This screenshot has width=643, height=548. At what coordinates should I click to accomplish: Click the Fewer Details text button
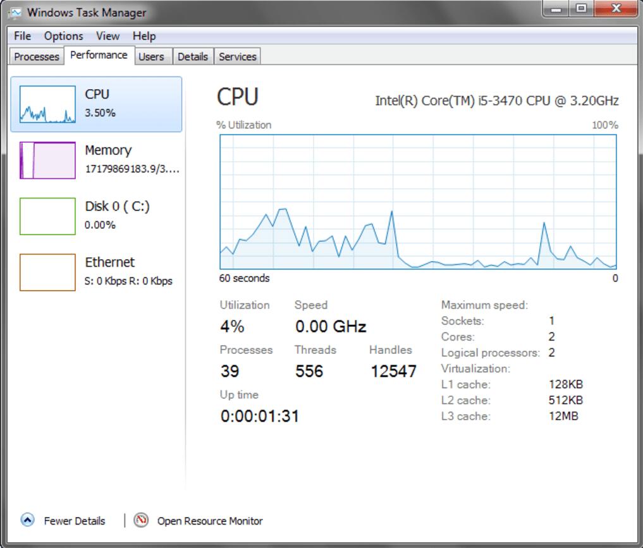(x=75, y=521)
